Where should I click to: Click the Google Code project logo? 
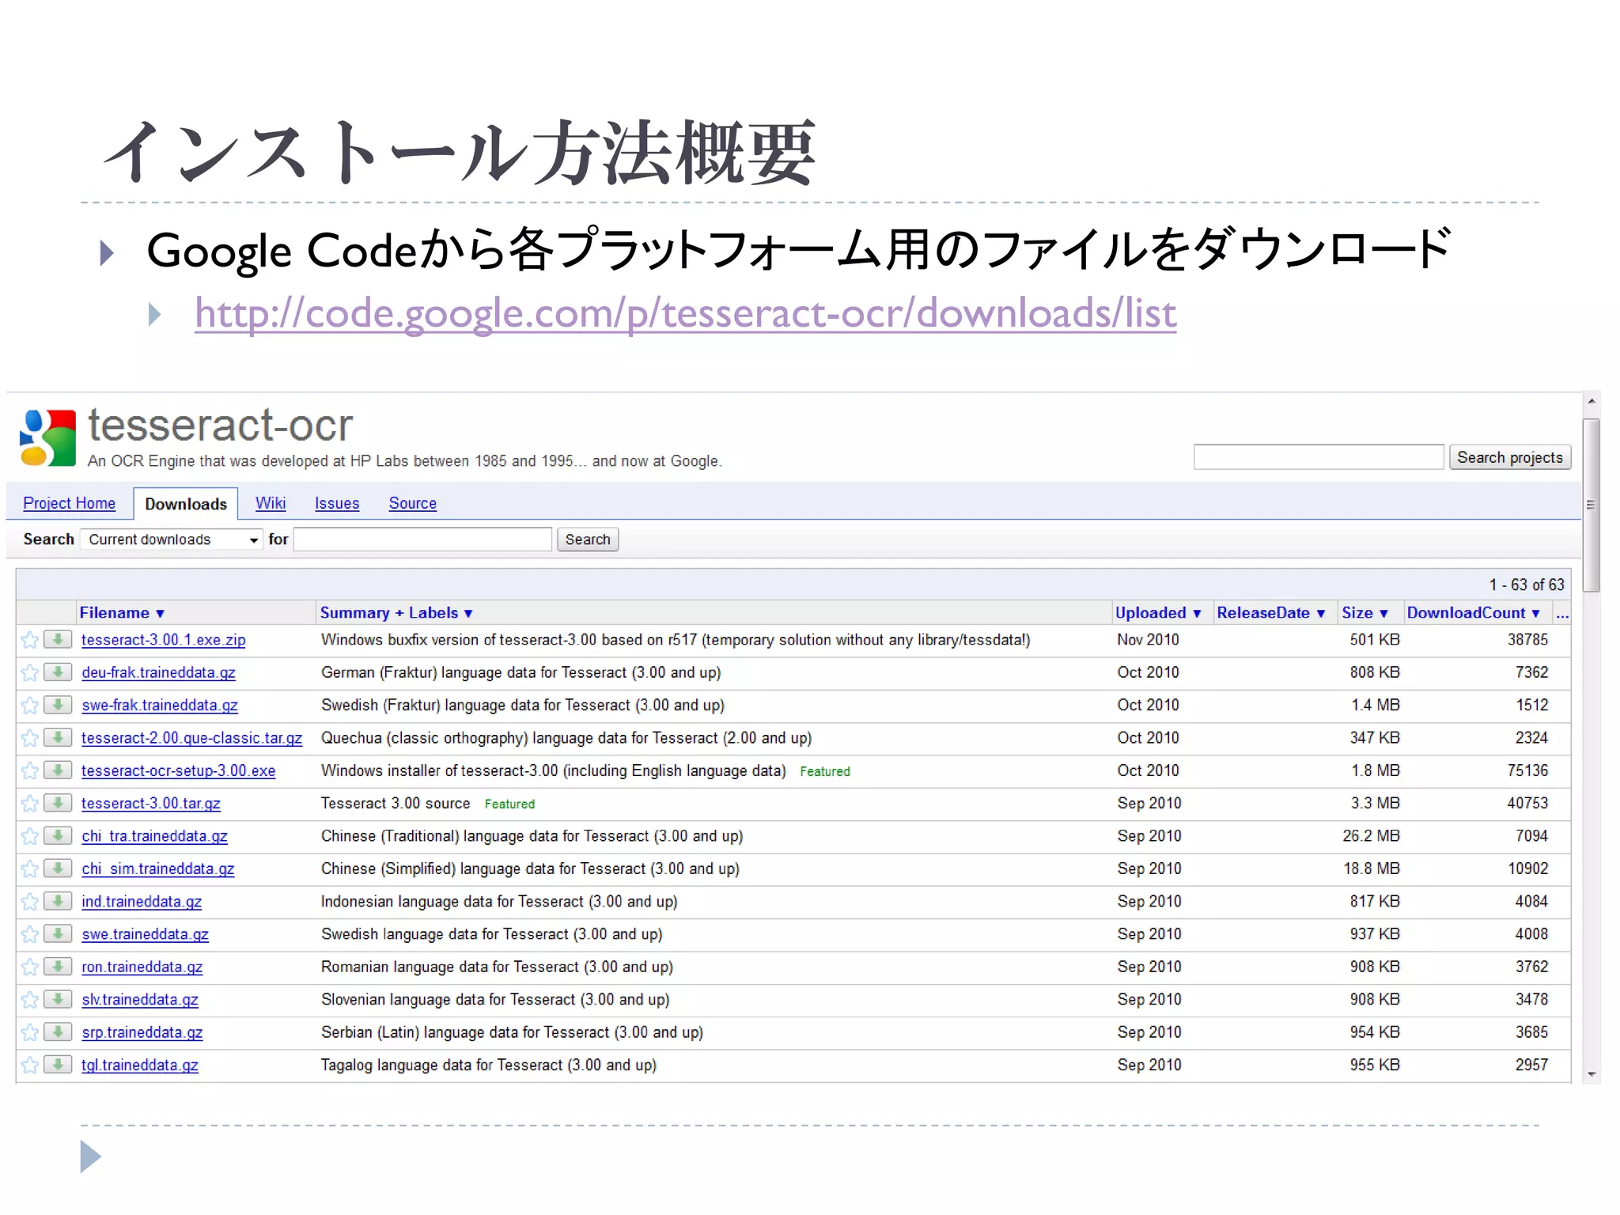(48, 437)
